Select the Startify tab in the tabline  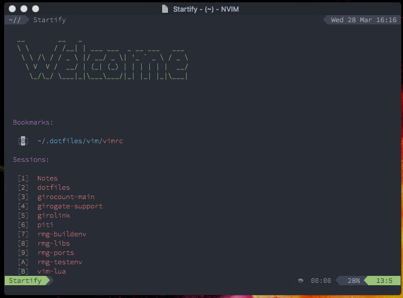click(50, 20)
